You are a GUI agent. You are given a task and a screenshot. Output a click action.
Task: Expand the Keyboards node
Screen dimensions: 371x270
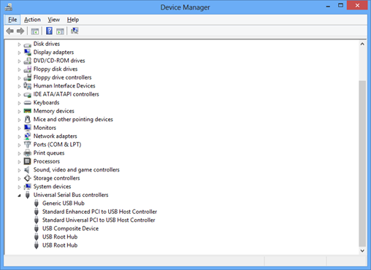[x=19, y=103]
